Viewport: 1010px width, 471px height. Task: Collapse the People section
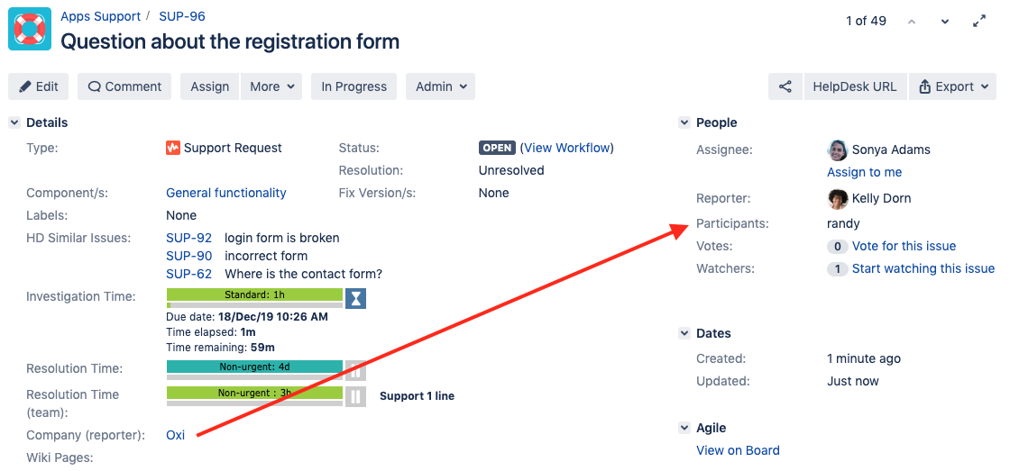click(x=684, y=122)
